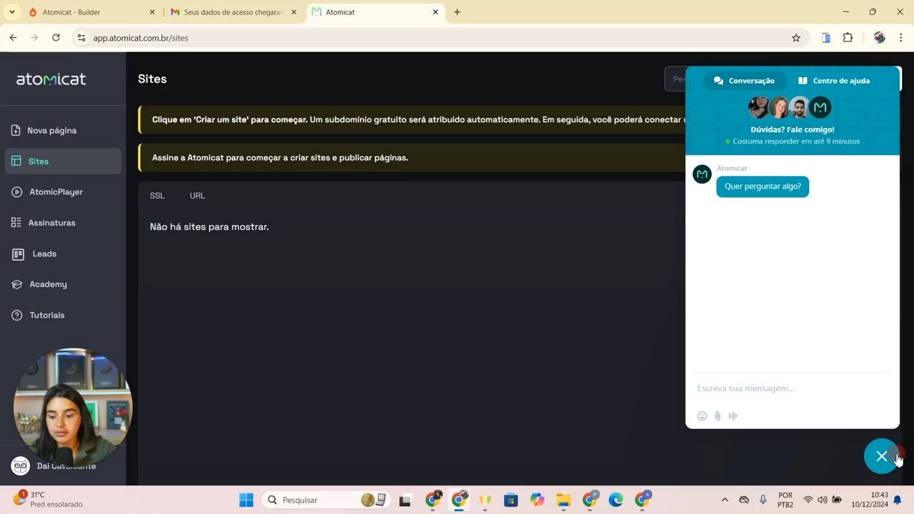Click the Atomicat avatar next to the chat message
This screenshot has height=514, width=914.
tap(702, 174)
